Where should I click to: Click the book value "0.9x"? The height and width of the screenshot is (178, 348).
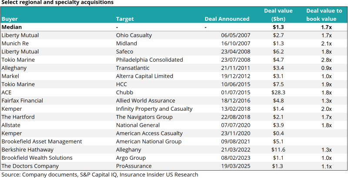(326, 68)
